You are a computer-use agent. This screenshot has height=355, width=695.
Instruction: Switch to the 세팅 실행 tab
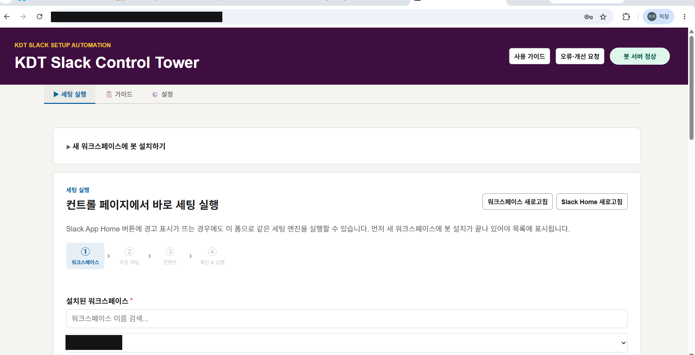click(x=70, y=94)
